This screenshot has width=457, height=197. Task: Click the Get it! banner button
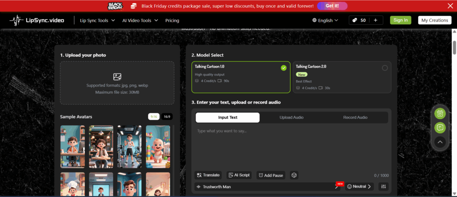(x=332, y=6)
